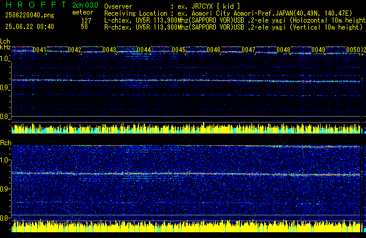Click the bright carrier line in Lch spectrogram

point(186,81)
